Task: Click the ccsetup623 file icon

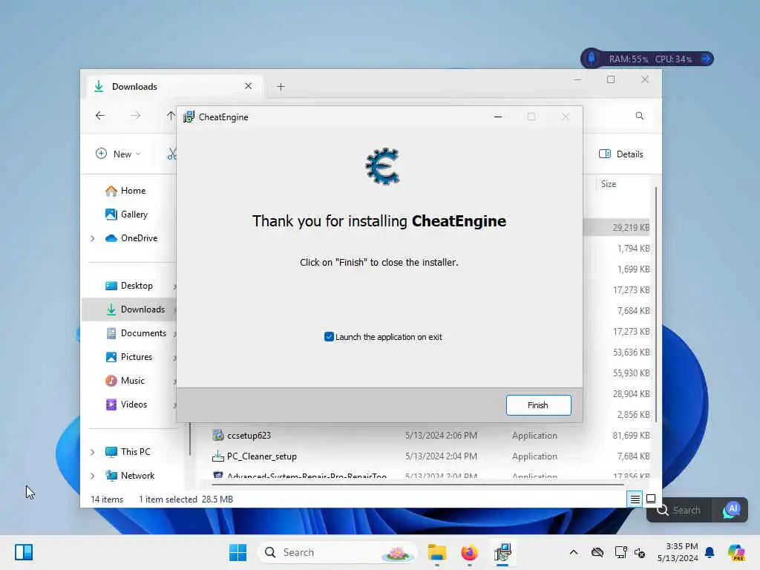Action: [x=218, y=435]
